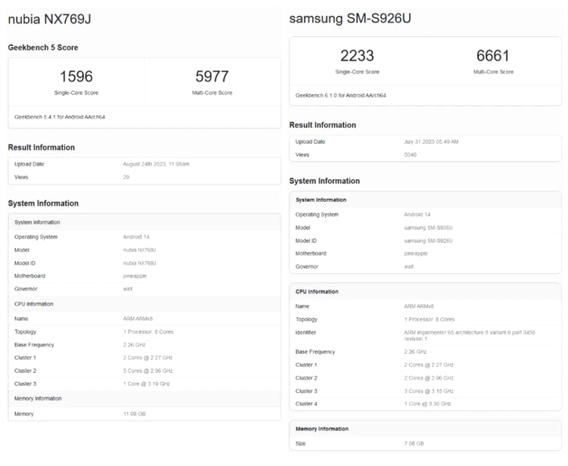Click 'Result Information' heading in nubia panel
The width and height of the screenshot is (568, 466).
(42, 148)
